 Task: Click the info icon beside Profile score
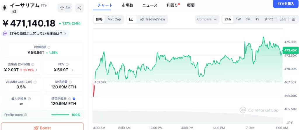[x=25, y=115]
